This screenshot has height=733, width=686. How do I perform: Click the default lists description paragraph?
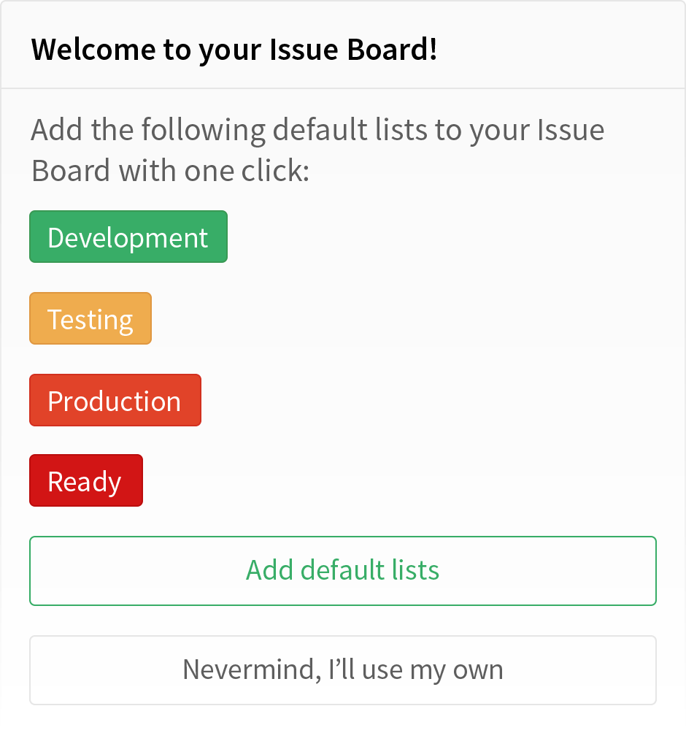(317, 150)
